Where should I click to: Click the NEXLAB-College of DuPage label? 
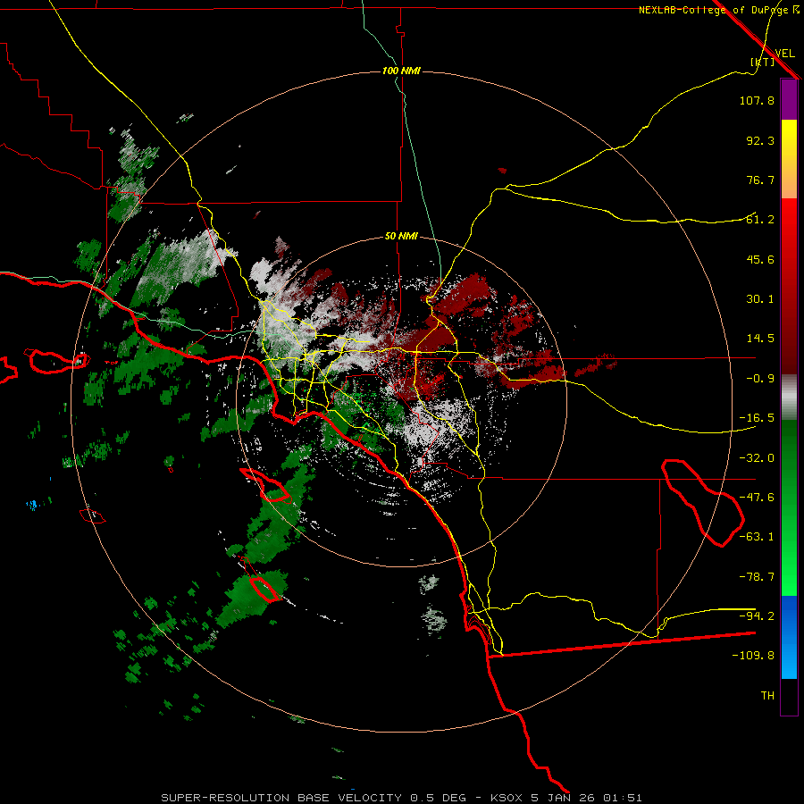click(x=714, y=10)
